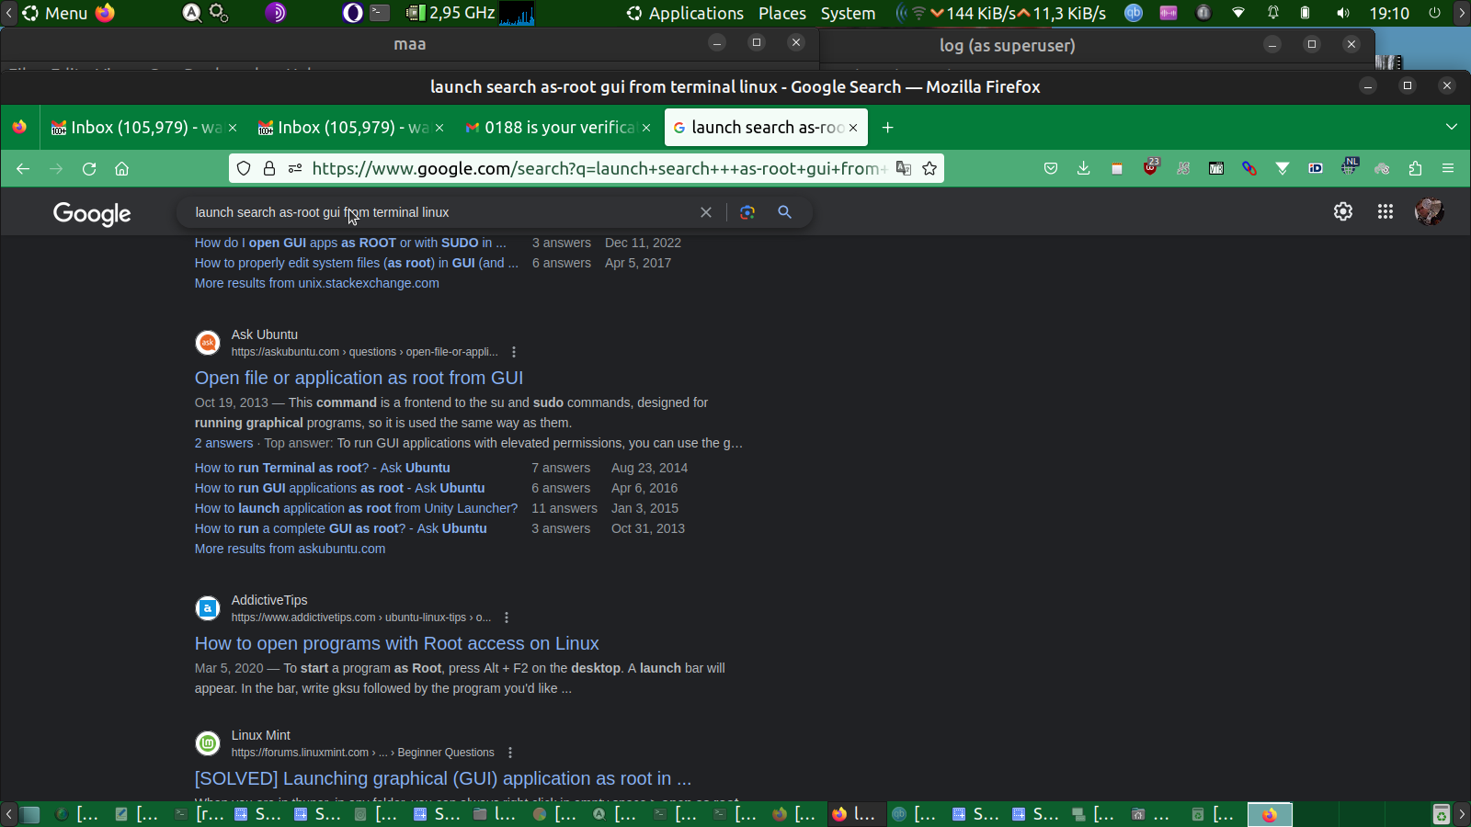Viewport: 1471px width, 827px height.
Task: Switch to the '0188 is your verification' tab
Action: pos(558,128)
